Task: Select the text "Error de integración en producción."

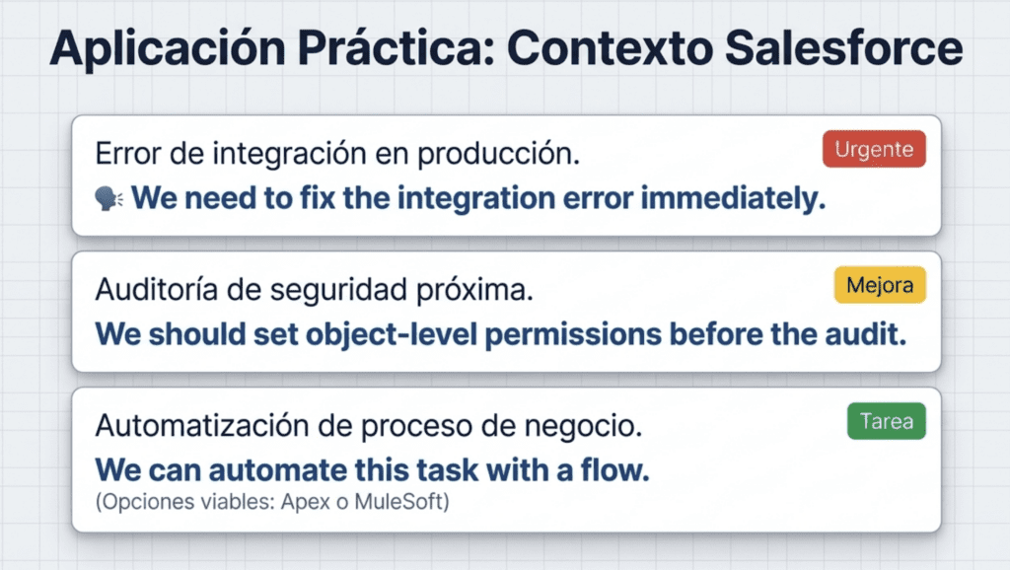Action: tap(336, 155)
